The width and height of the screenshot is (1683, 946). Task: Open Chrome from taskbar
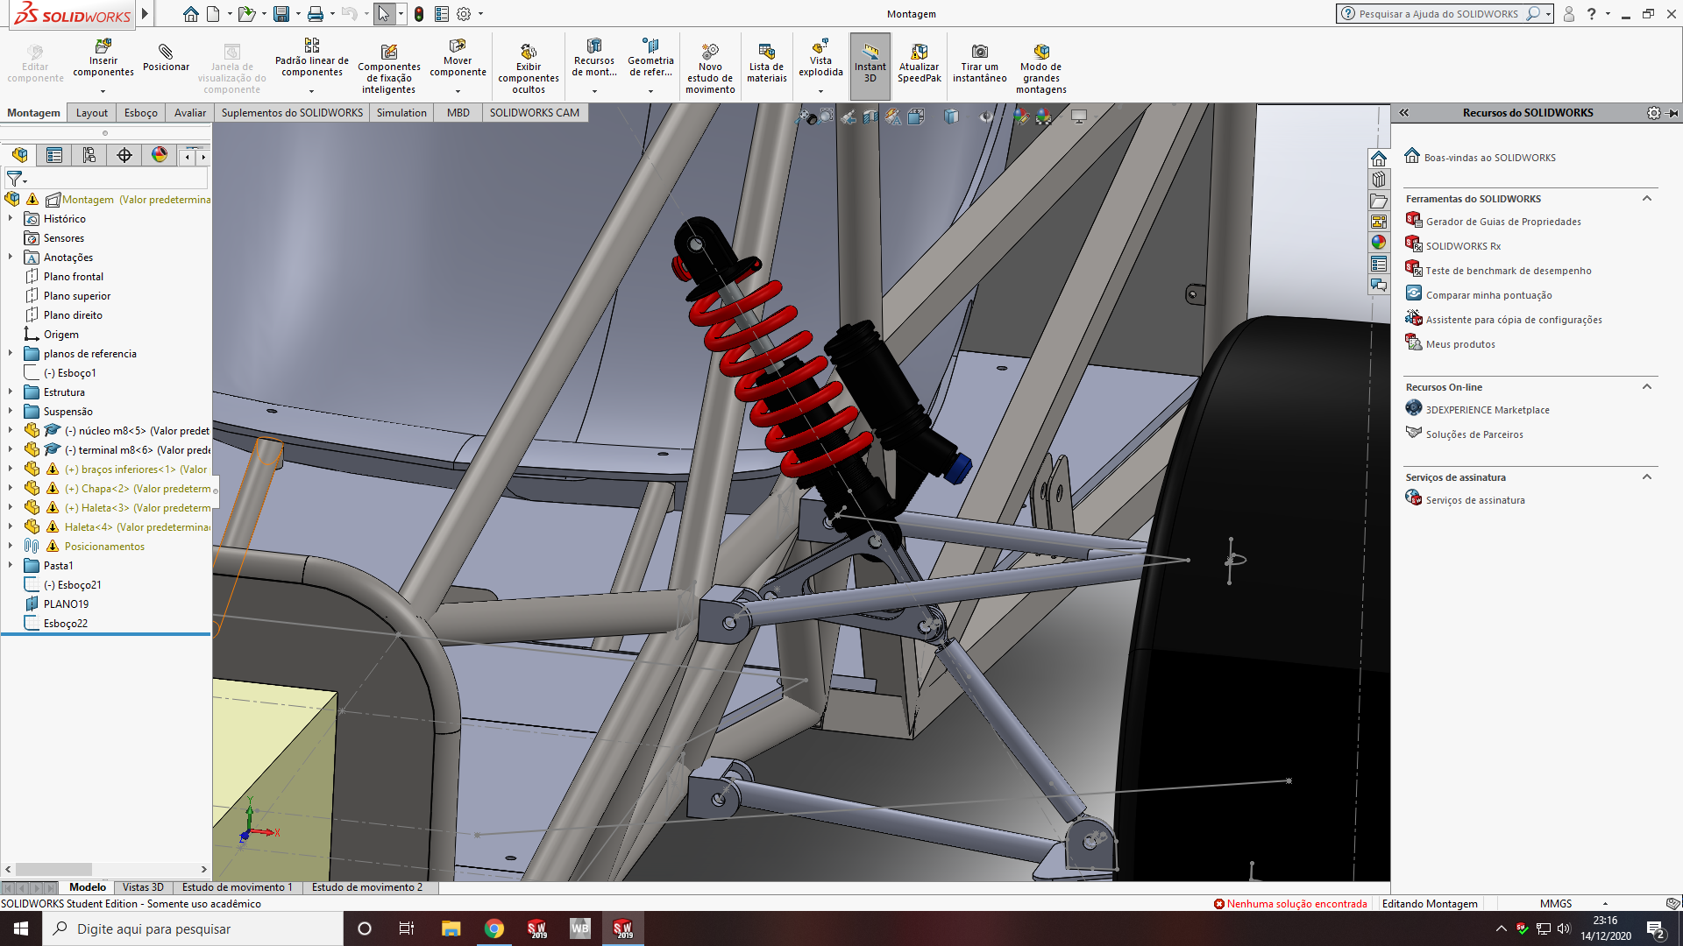pos(494,928)
